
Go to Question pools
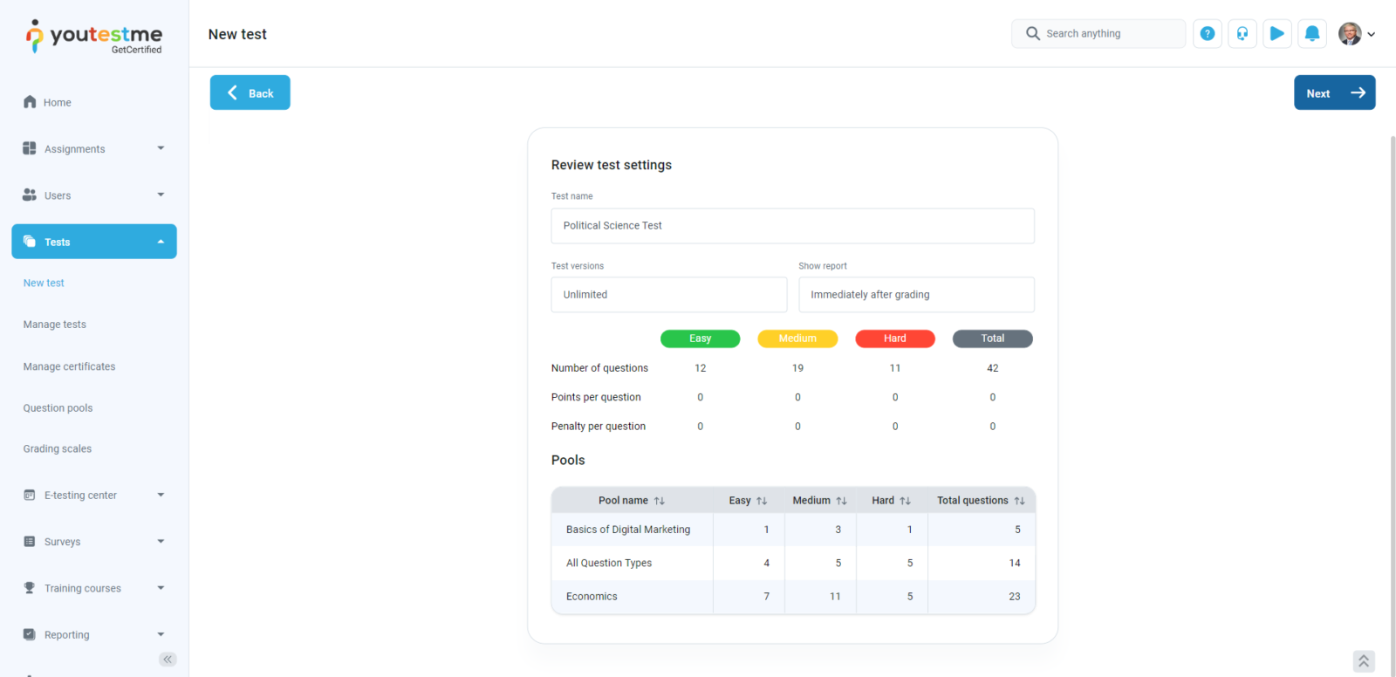58,408
